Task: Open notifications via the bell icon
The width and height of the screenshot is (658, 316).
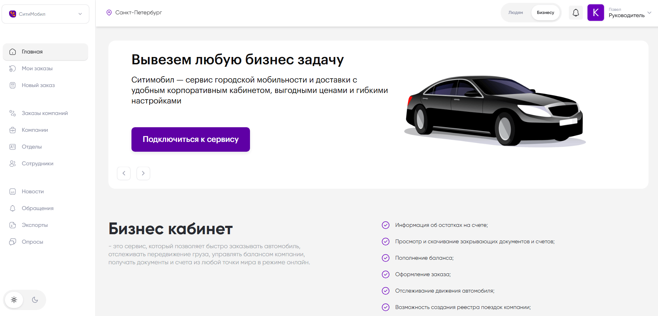Action: pos(576,12)
